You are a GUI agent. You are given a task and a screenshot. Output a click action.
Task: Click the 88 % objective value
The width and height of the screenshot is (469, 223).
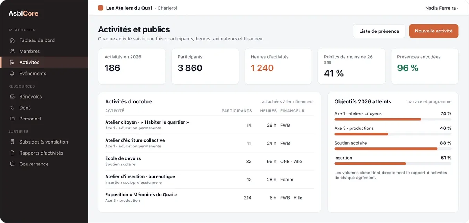446,143
